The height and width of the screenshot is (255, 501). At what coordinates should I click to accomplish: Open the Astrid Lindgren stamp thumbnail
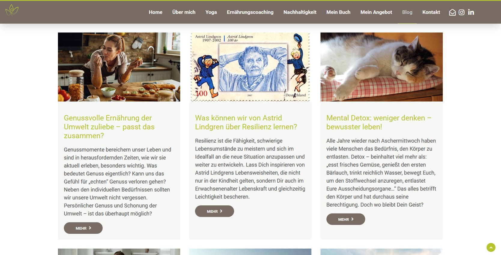pos(250,67)
